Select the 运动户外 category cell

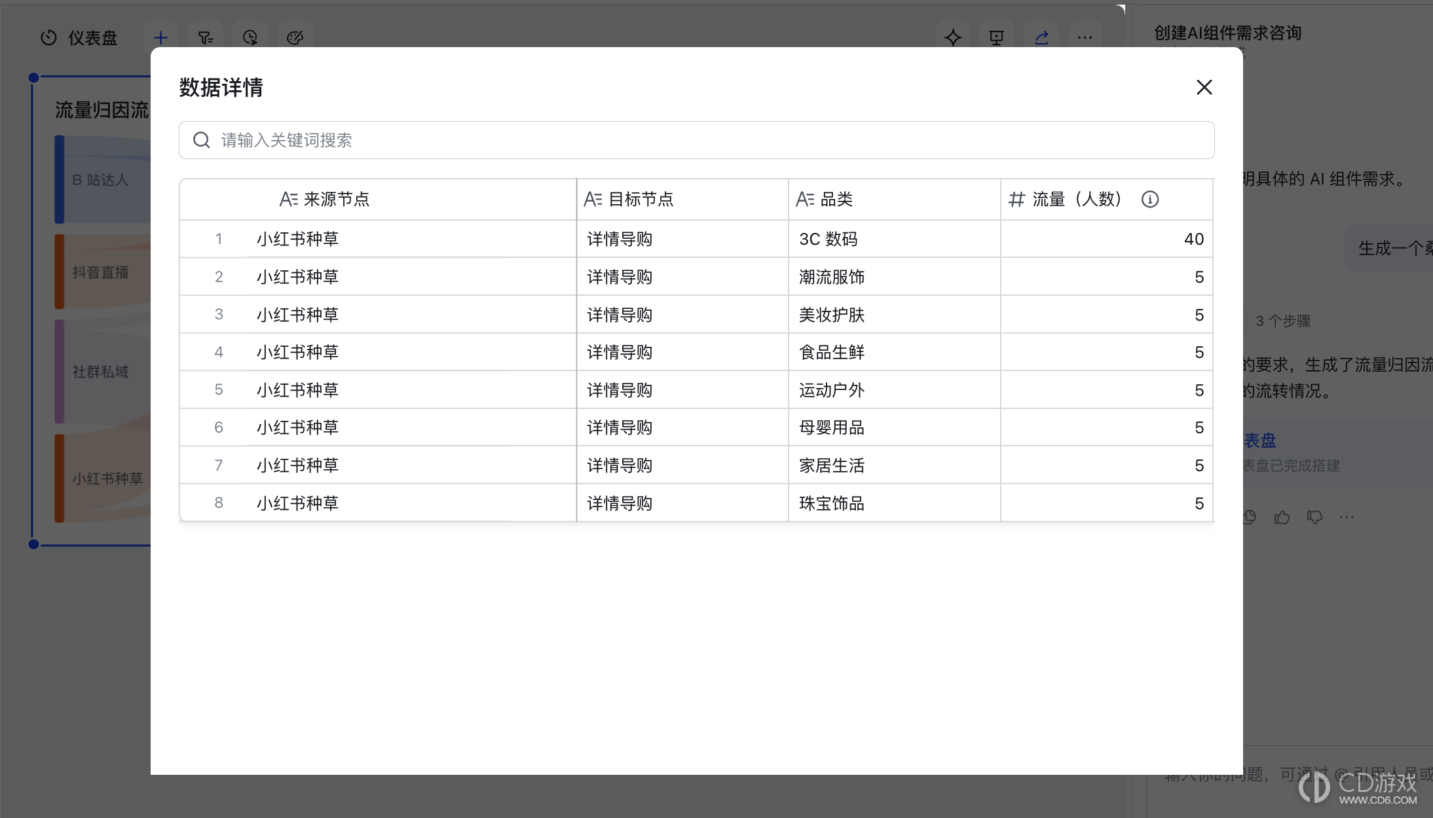coord(894,390)
